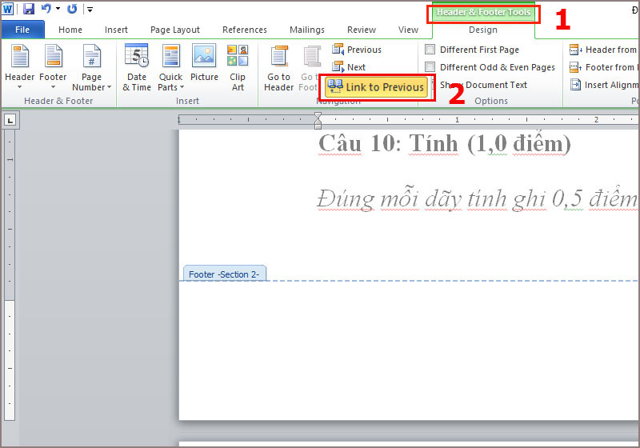Open the Footer gallery dropdown
The height and width of the screenshot is (448, 640).
point(53,68)
